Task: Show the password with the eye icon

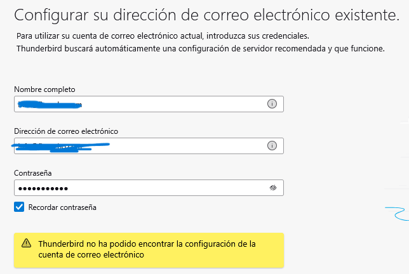Action: (x=272, y=188)
